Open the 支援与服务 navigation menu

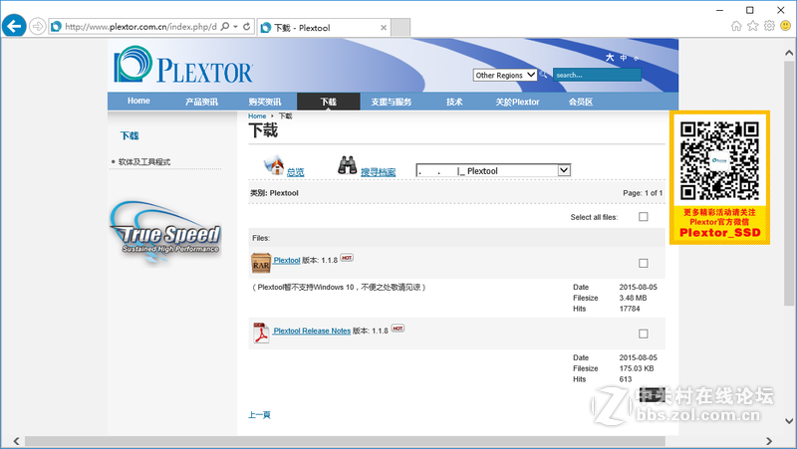(392, 102)
